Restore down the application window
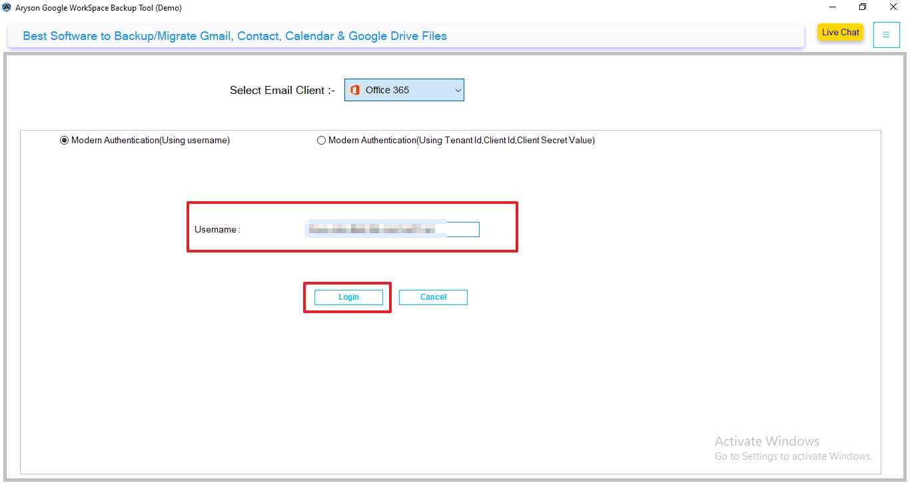Image resolution: width=910 pixels, height=485 pixels. [863, 7]
